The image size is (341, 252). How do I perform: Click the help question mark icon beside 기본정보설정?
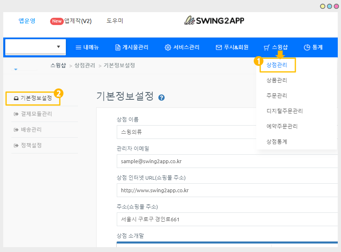pos(162,98)
